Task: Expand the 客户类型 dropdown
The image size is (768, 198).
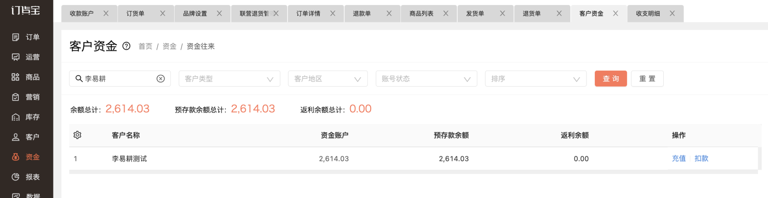Action: [229, 78]
